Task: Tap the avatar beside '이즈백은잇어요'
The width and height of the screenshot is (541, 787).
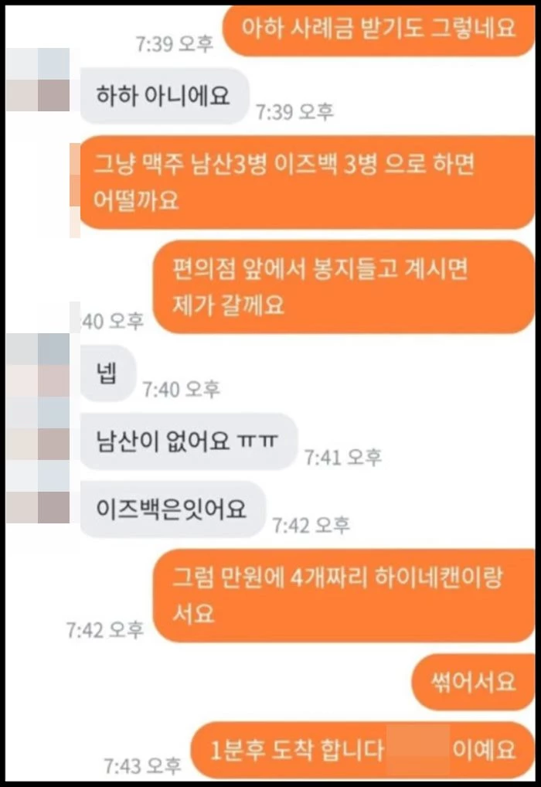Action: (38, 492)
